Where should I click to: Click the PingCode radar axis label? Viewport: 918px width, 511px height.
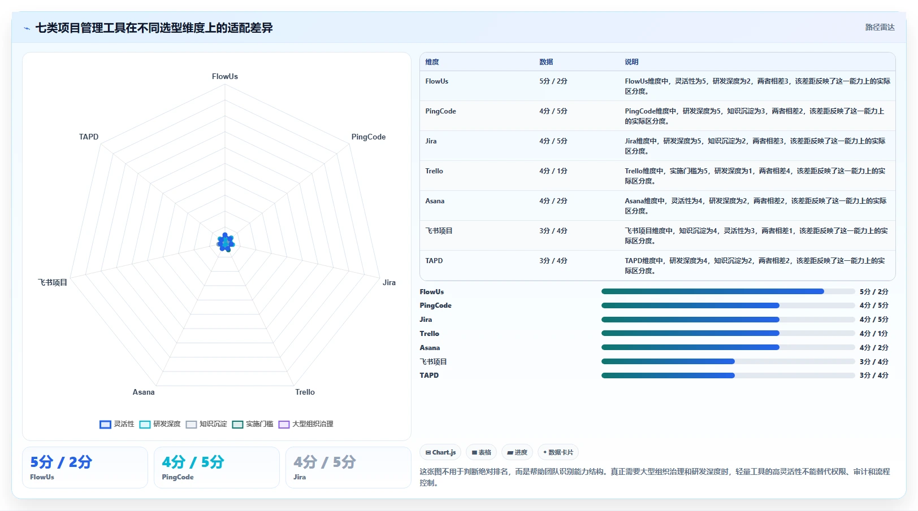tap(369, 137)
